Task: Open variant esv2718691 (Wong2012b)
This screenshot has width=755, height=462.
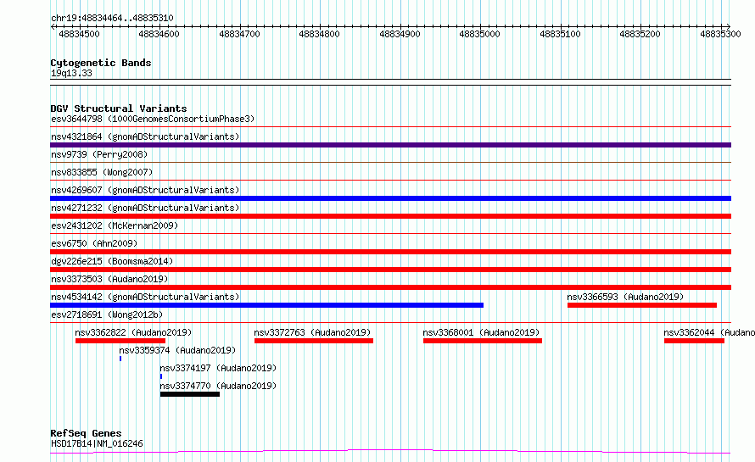Action: coord(107,314)
